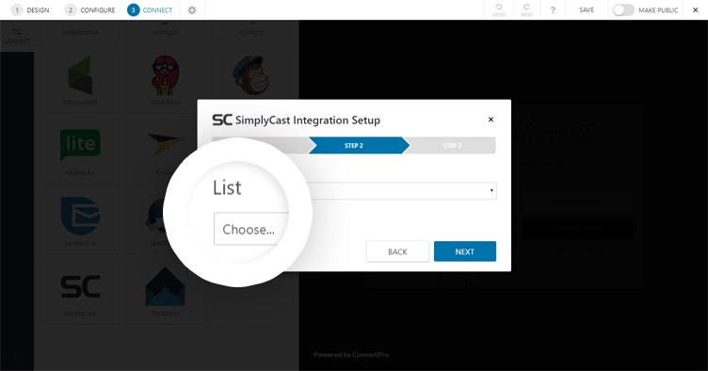The height and width of the screenshot is (371, 708).
Task: Toggle the Make Public switch
Action: point(623,10)
